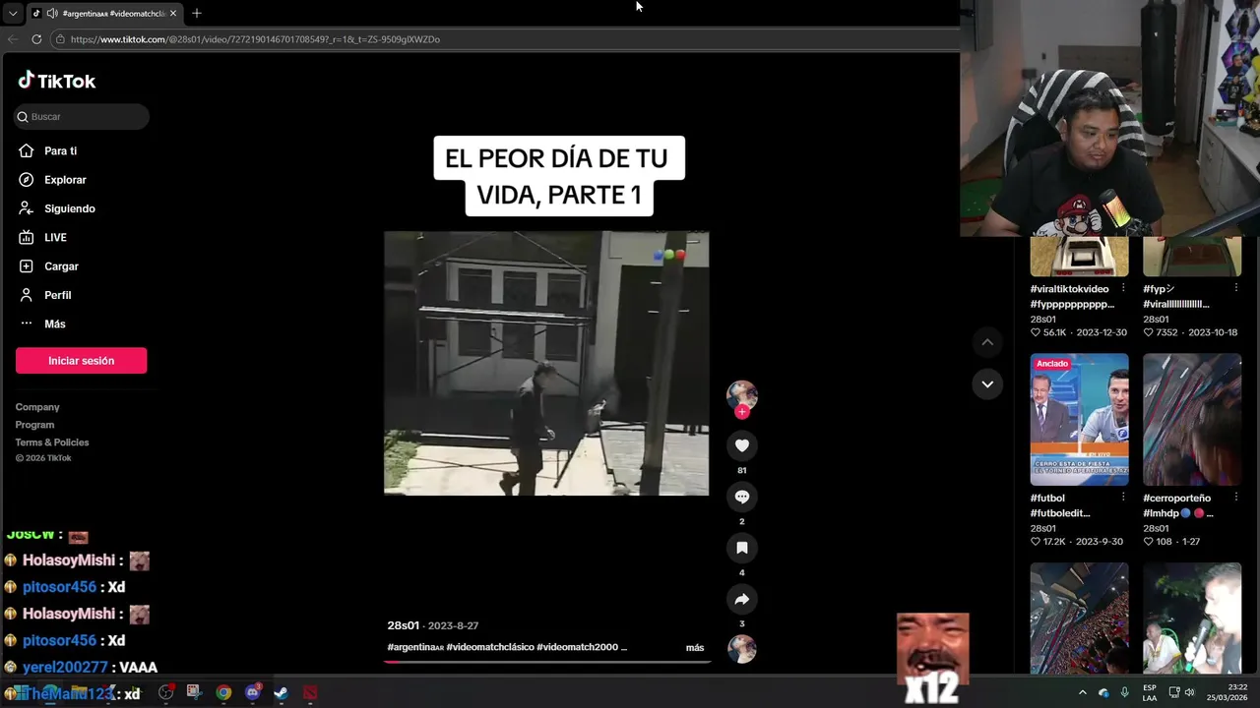Share the video with the arrow icon

click(x=742, y=599)
